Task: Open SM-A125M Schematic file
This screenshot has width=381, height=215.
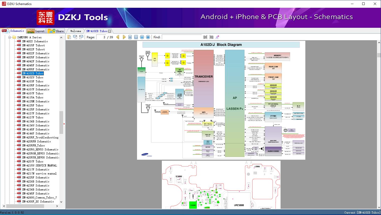Action: tap(36, 101)
